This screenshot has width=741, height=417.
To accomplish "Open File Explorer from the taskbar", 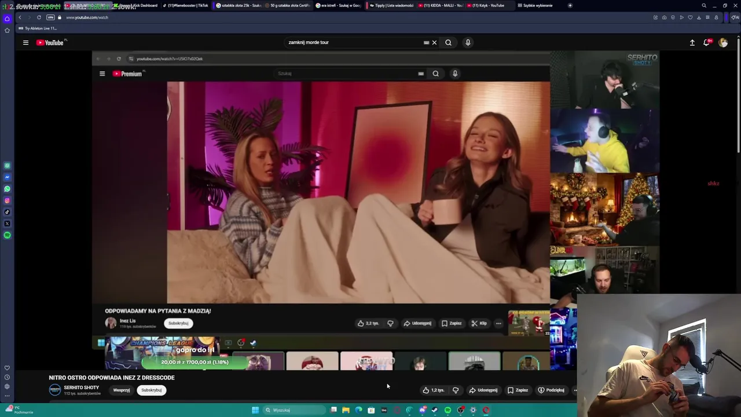I will 346,410.
